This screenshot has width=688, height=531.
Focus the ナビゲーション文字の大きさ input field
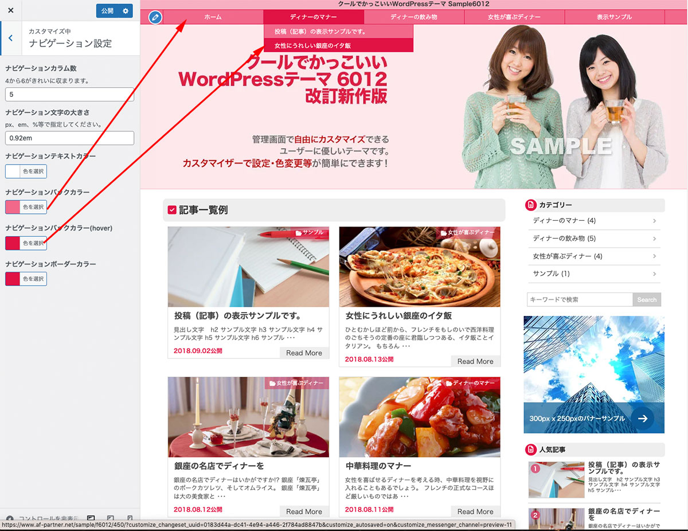pyautogui.click(x=69, y=138)
